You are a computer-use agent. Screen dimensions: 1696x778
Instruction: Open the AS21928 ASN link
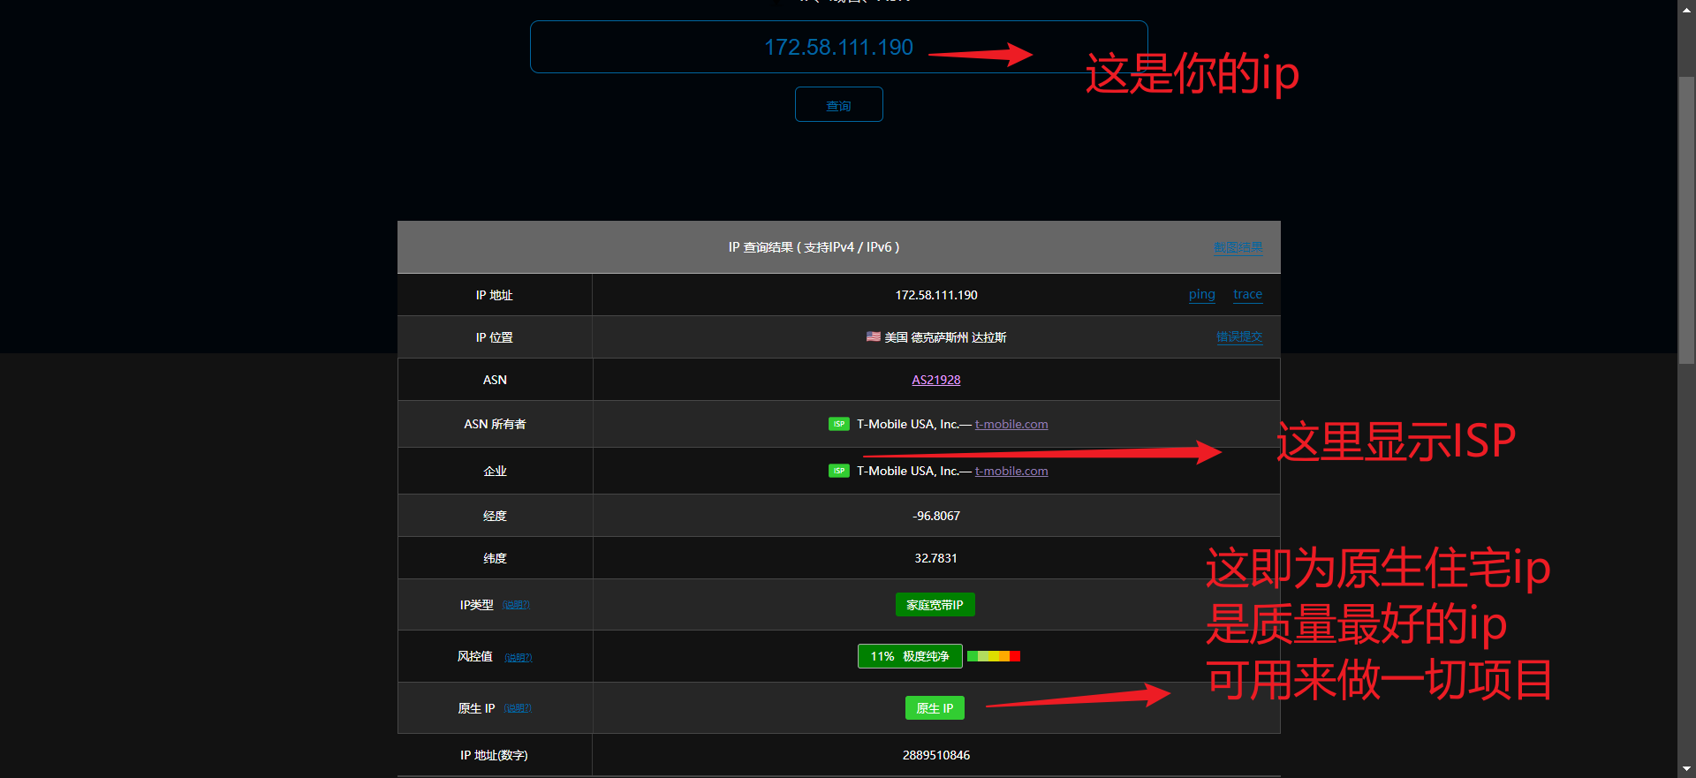coord(935,380)
